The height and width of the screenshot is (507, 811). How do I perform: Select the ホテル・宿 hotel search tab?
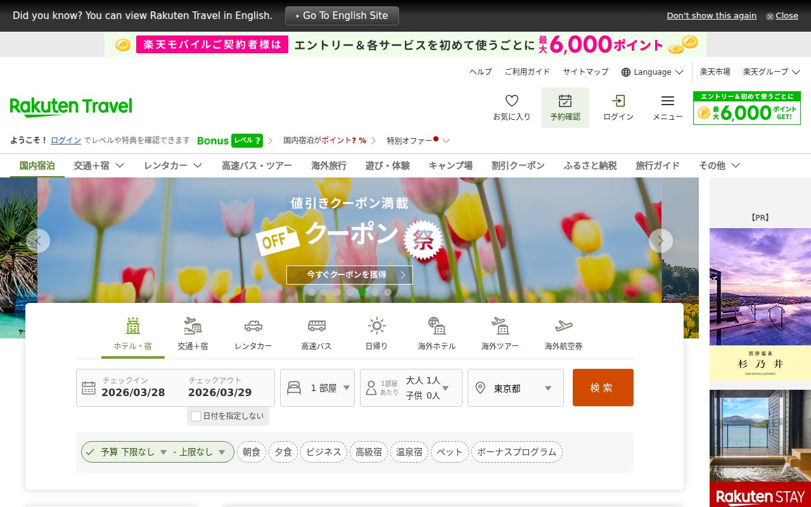133,334
